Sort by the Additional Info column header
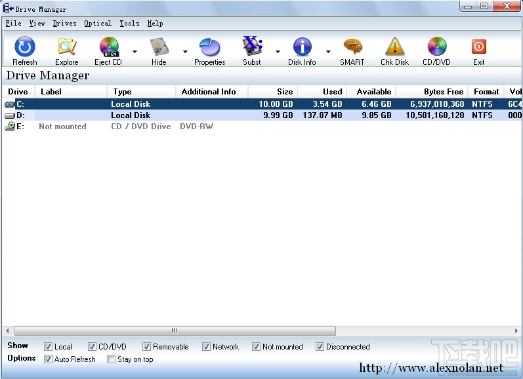 [212, 92]
